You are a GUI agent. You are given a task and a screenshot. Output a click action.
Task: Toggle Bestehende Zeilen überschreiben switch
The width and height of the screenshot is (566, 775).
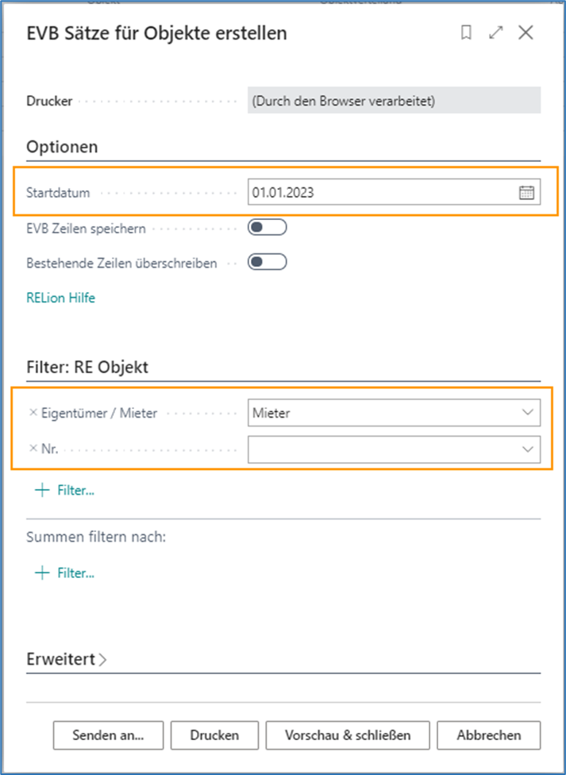[267, 262]
